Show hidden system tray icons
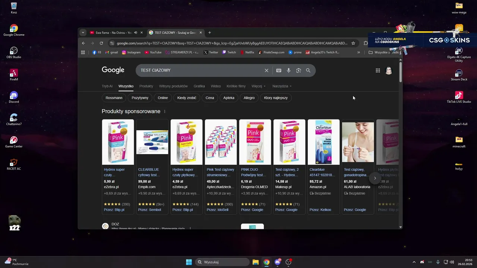 [414, 262]
